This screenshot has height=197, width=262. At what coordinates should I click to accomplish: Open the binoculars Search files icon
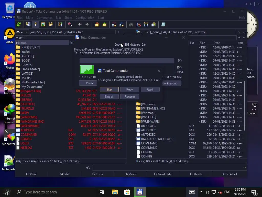point(131,24)
